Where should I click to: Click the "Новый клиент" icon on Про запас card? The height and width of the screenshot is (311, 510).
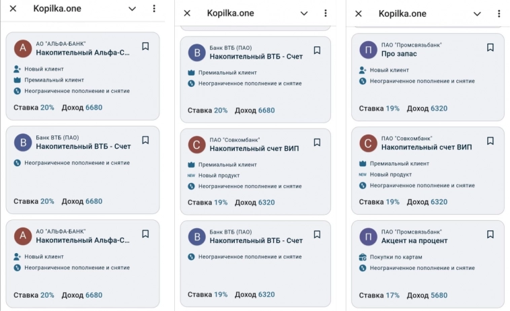pos(363,69)
